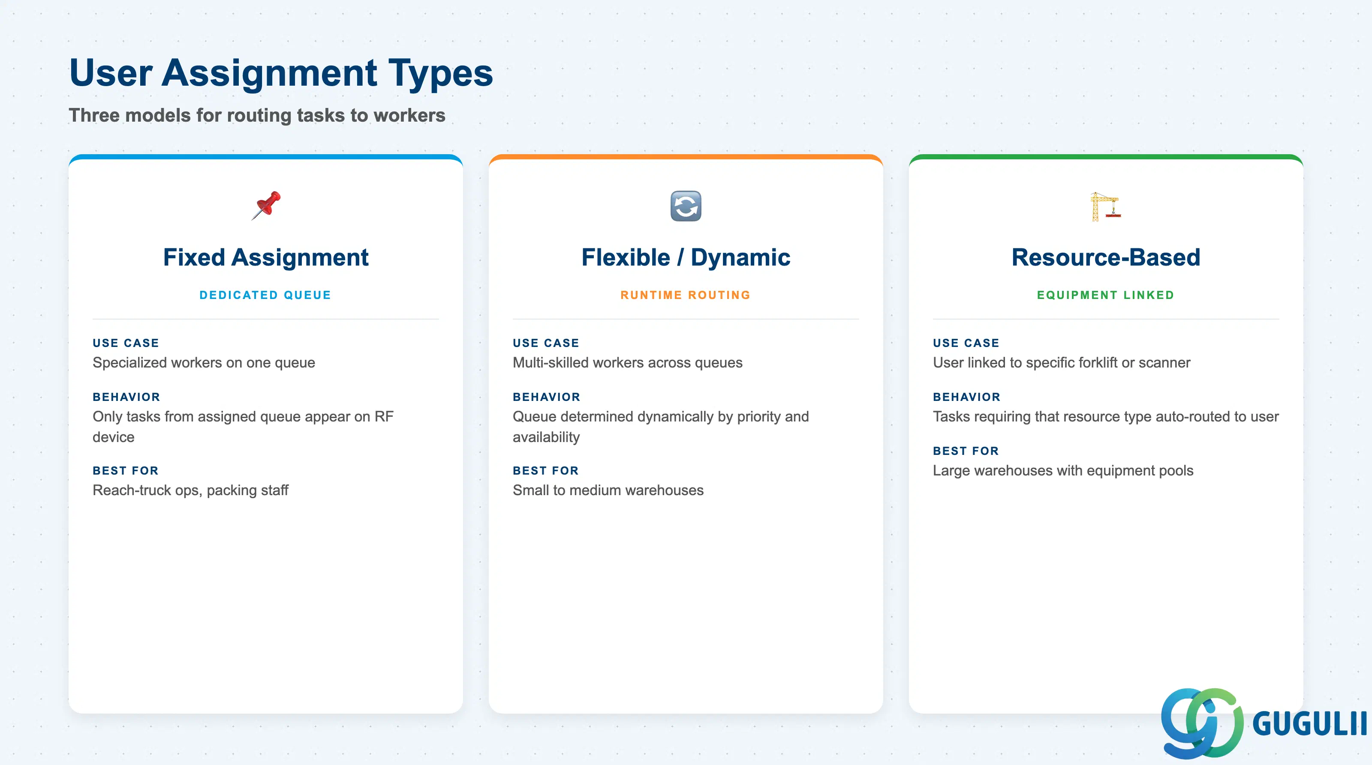Click Reach-truck ops, packing staff text

click(x=191, y=490)
